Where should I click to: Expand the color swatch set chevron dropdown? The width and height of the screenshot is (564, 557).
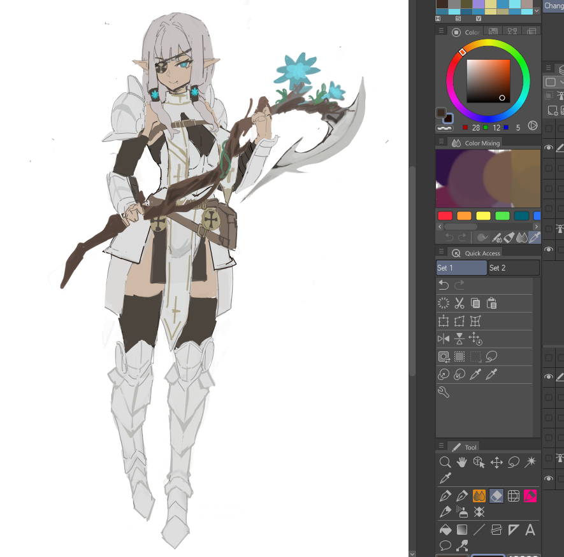coord(537,11)
